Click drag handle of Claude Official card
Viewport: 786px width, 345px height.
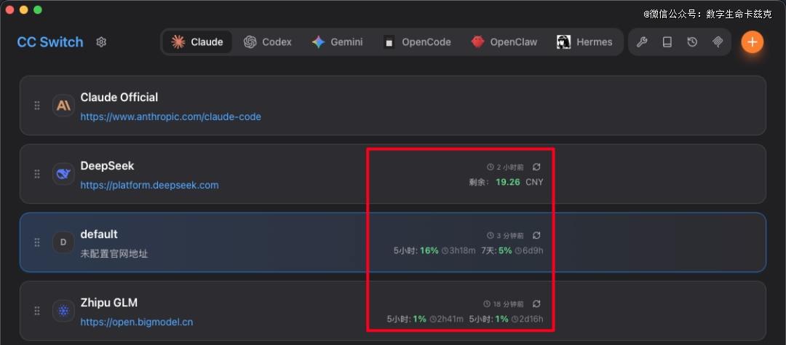click(x=37, y=106)
